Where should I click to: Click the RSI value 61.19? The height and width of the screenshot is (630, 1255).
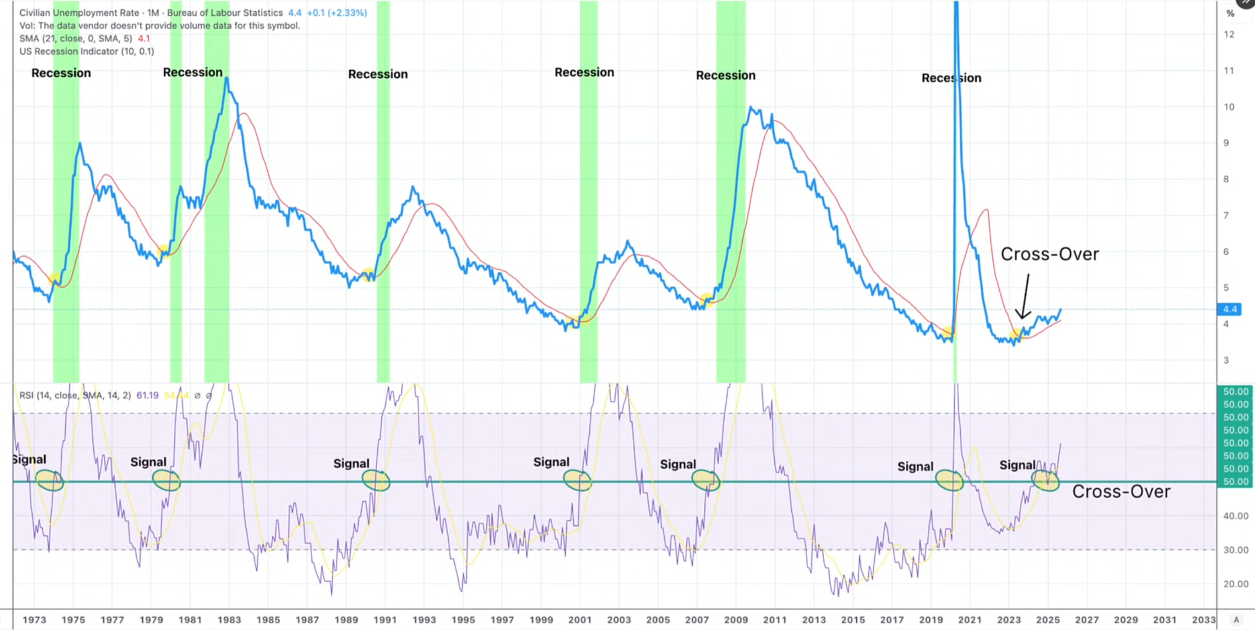tap(147, 395)
